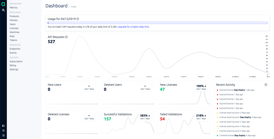Image resolution: width=274 pixels, height=139 pixels.
Task: Navigate to Machines in sidebar
Action: point(15,32)
